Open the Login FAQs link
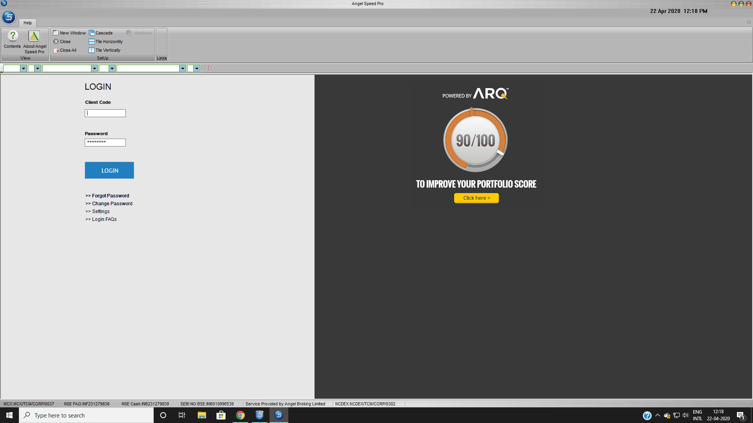753x423 pixels. pyautogui.click(x=101, y=219)
